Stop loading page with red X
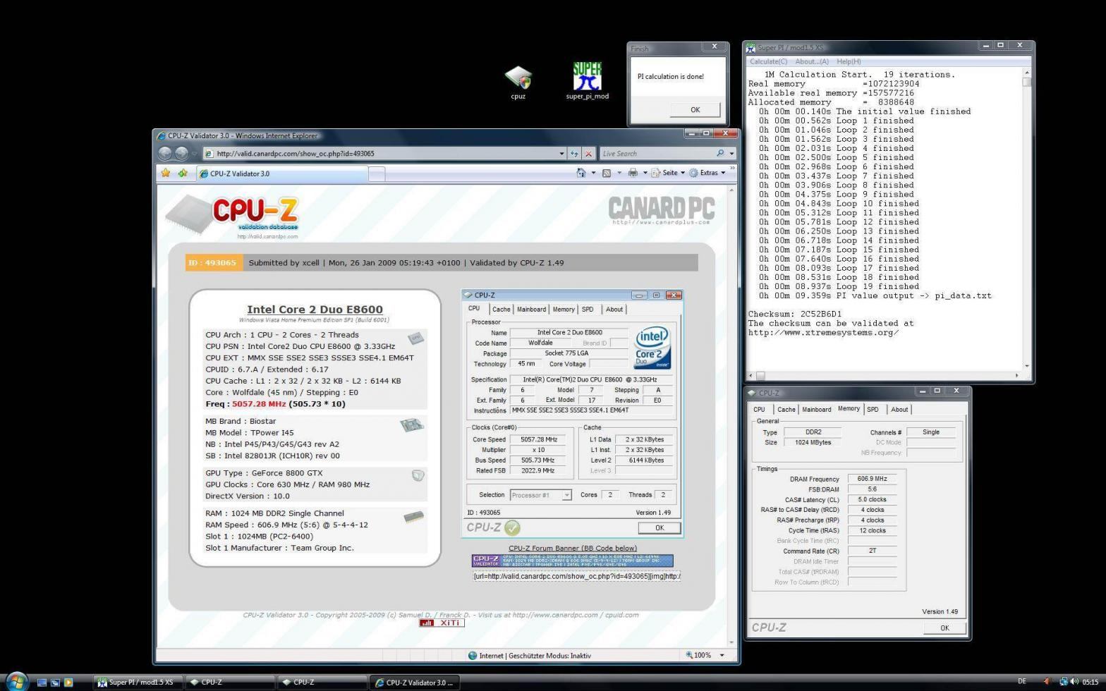 pos(588,153)
